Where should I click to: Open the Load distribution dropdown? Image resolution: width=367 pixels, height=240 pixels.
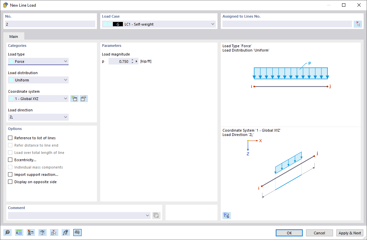click(66, 80)
